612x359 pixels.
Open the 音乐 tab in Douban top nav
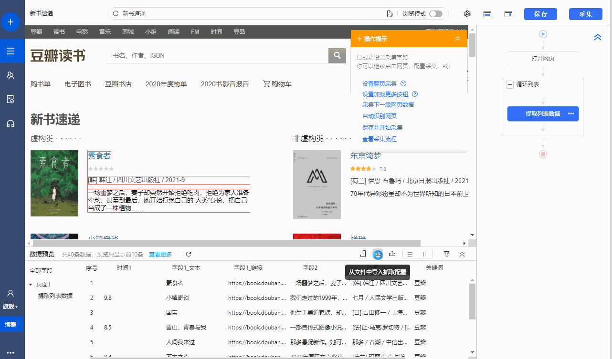pyautogui.click(x=105, y=32)
